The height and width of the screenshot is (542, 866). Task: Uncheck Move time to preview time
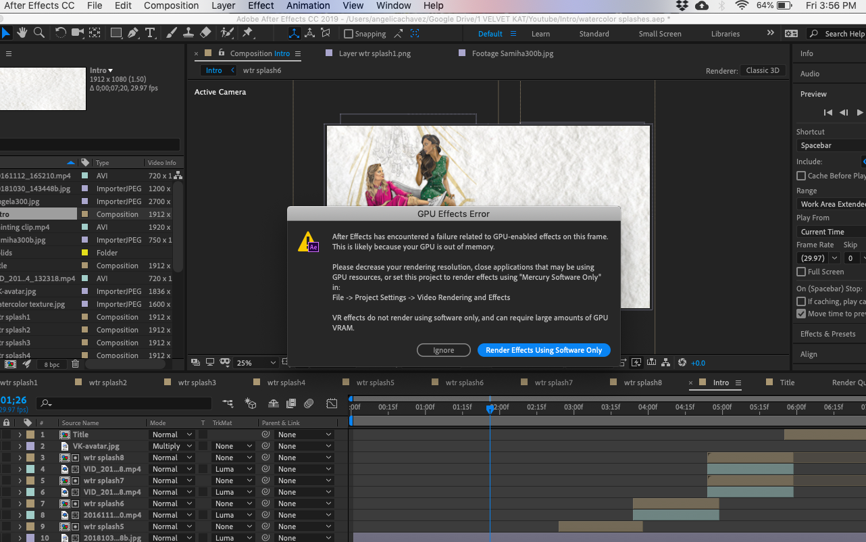click(801, 314)
